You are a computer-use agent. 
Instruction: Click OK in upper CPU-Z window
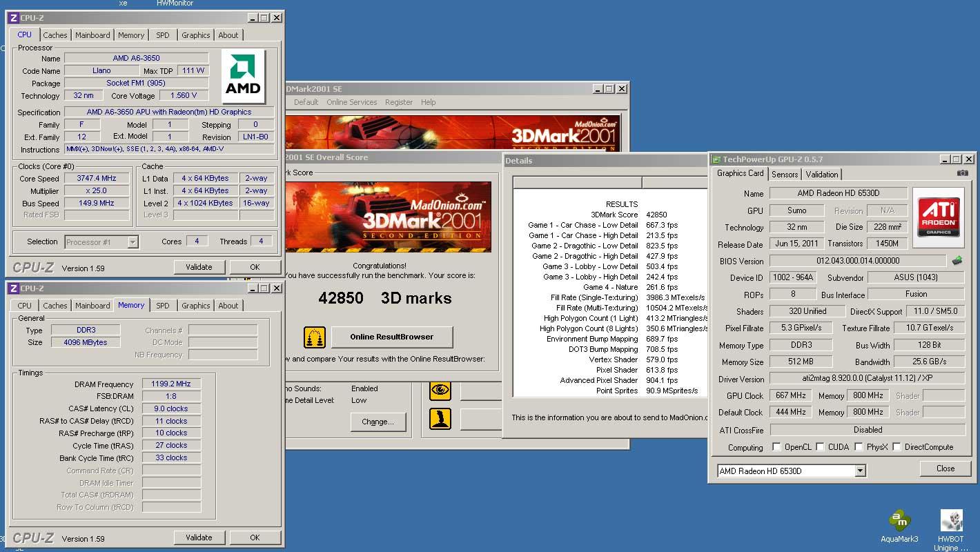[255, 267]
